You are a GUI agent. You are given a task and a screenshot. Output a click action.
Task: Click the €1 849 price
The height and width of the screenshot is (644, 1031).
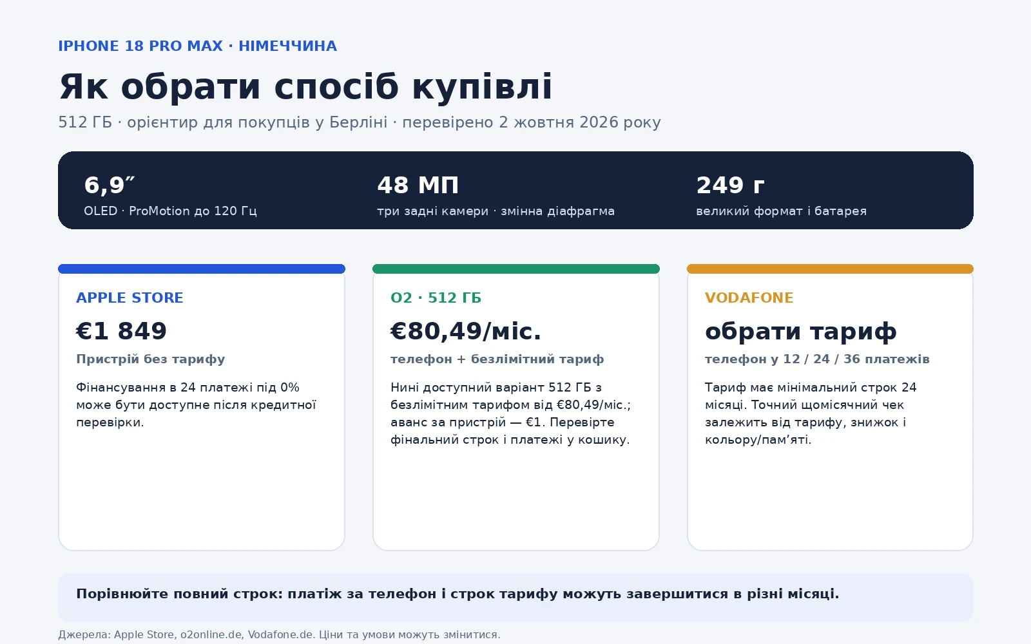pyautogui.click(x=121, y=331)
